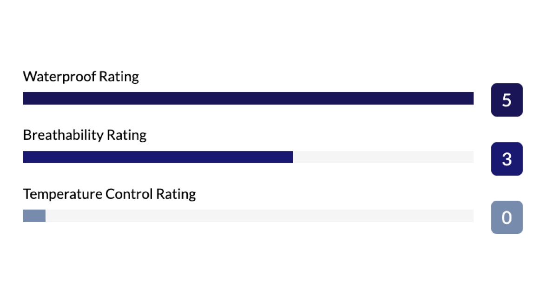547x303 pixels.
Task: Select the Waterproof Rating label
Action: coord(81,76)
